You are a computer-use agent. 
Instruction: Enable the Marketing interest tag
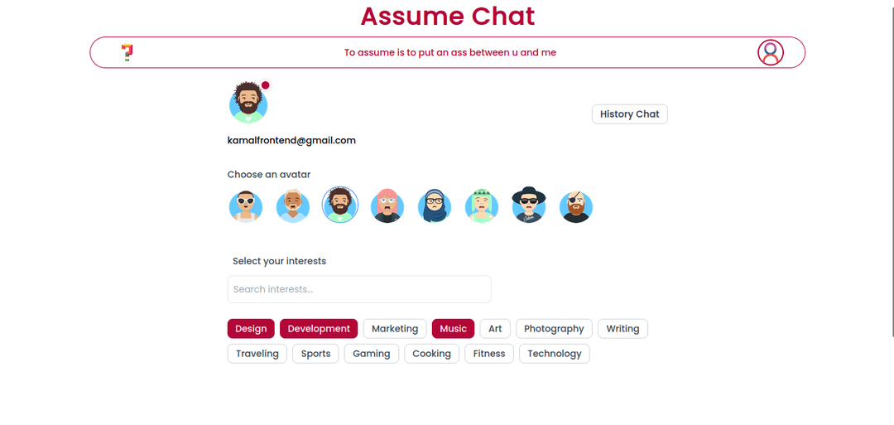(395, 329)
